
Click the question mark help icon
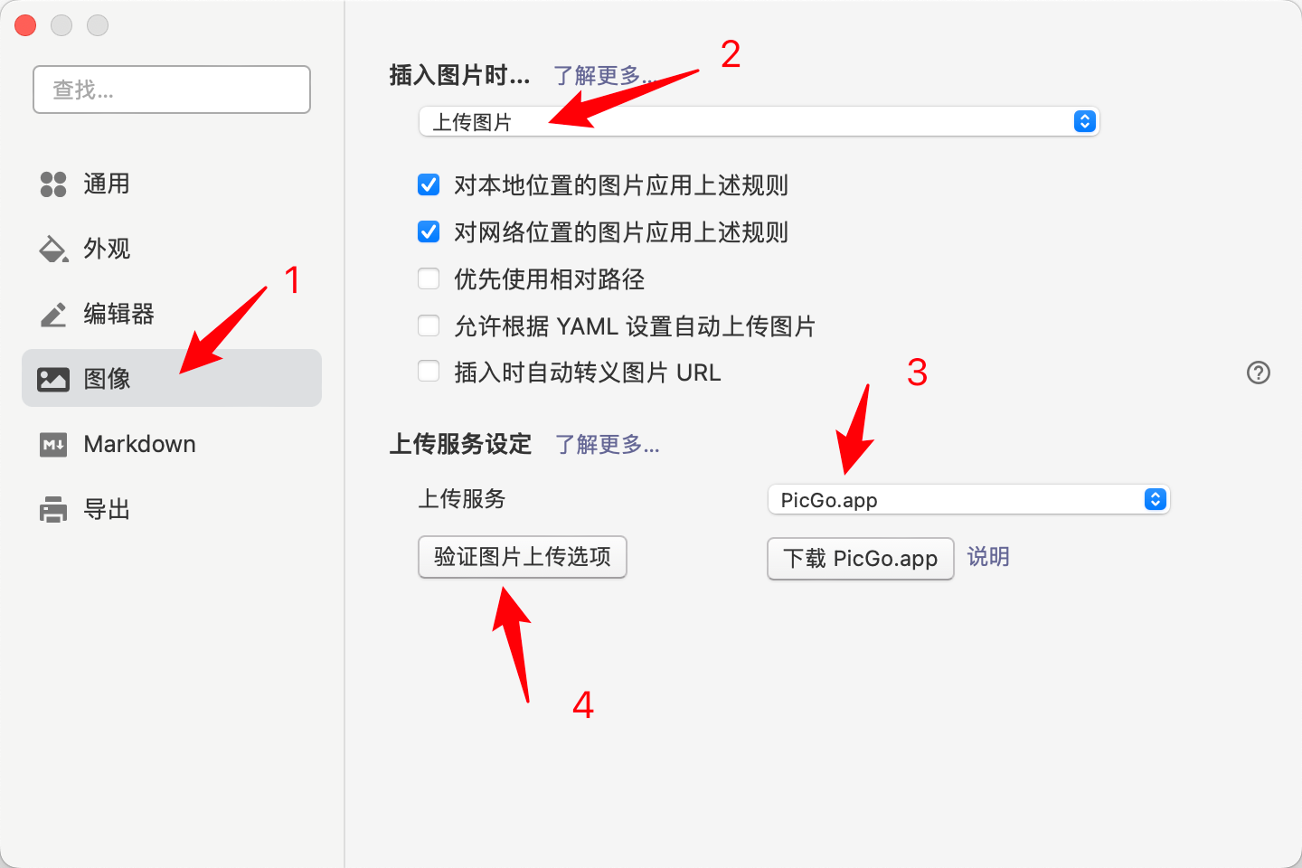1258,373
